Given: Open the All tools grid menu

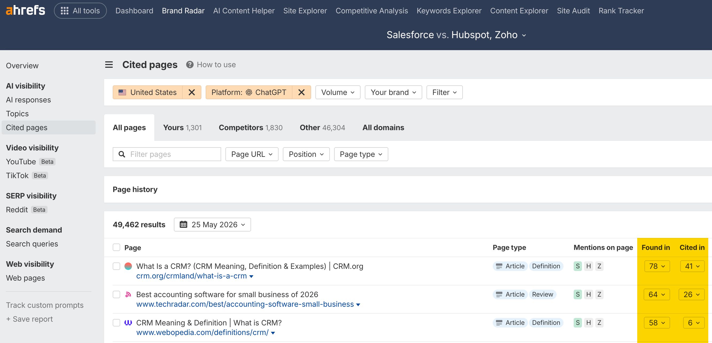Looking at the screenshot, I should [80, 11].
